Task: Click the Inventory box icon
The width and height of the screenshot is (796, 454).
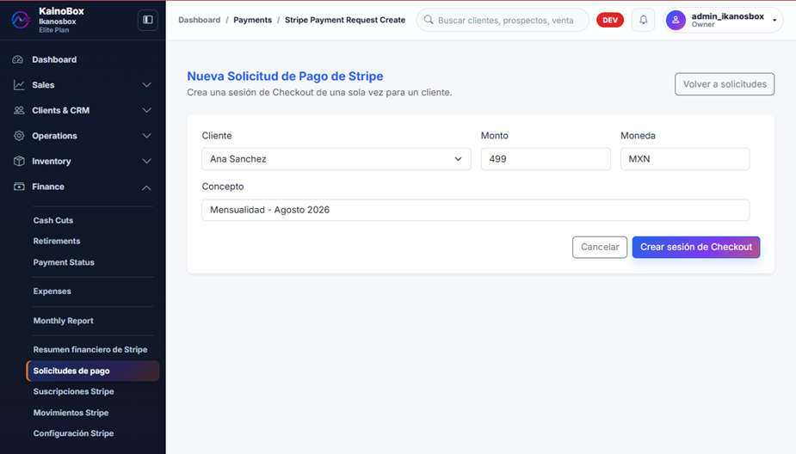Action: 19,161
